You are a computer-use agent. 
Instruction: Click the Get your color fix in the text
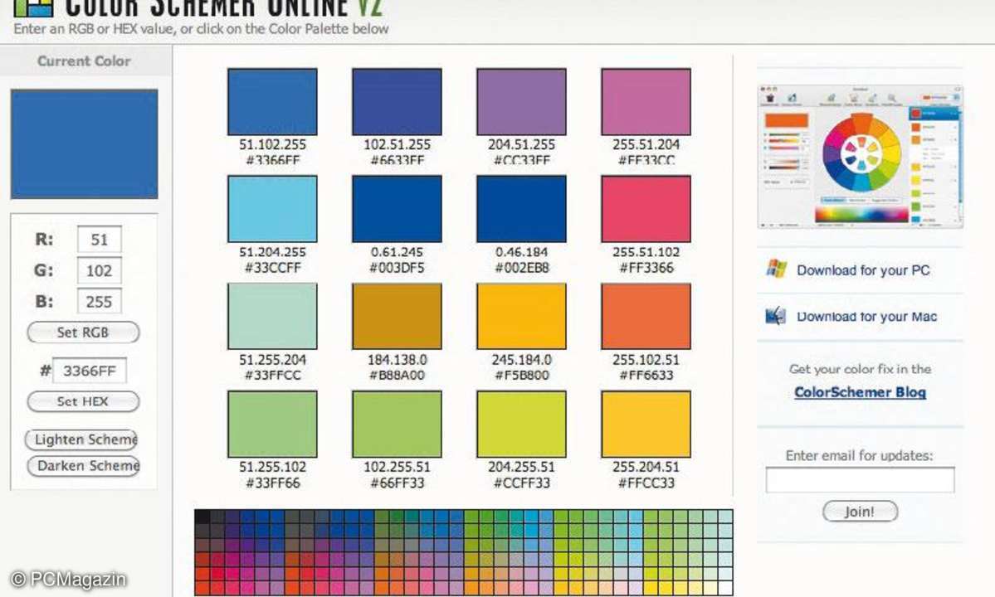(860, 369)
